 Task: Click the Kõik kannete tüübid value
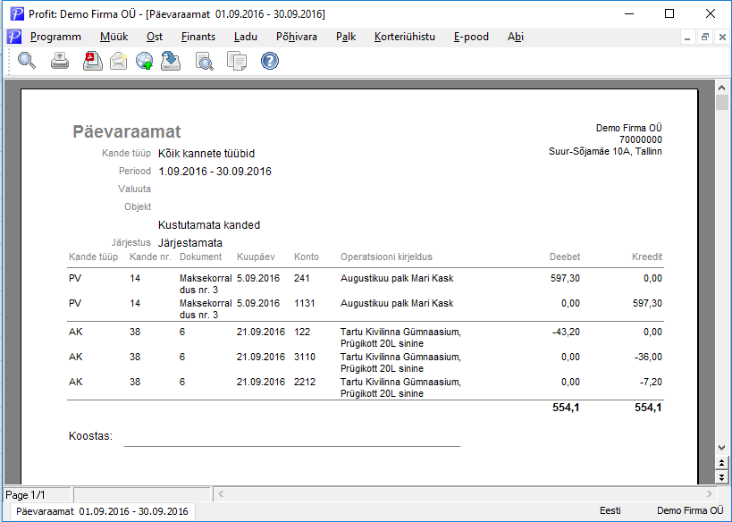pyautogui.click(x=206, y=154)
